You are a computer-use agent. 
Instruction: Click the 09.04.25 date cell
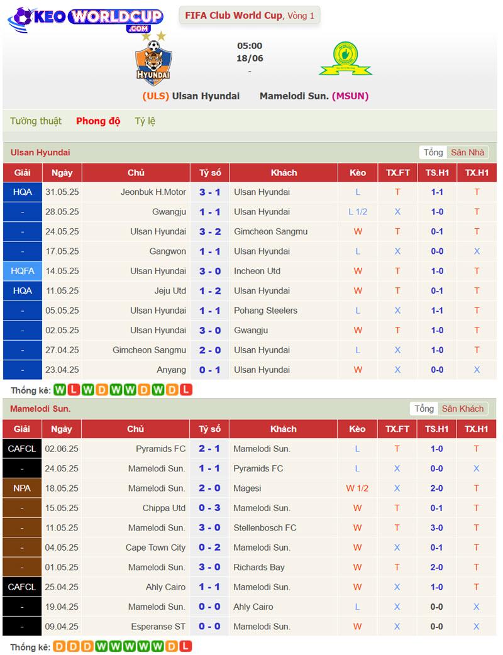tap(62, 627)
